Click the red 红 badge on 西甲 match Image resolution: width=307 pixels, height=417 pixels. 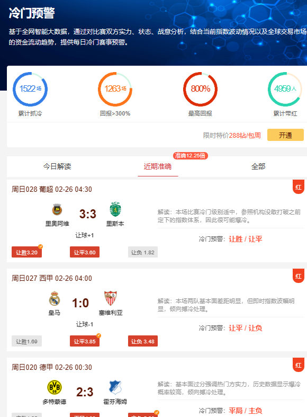pyautogui.click(x=299, y=276)
